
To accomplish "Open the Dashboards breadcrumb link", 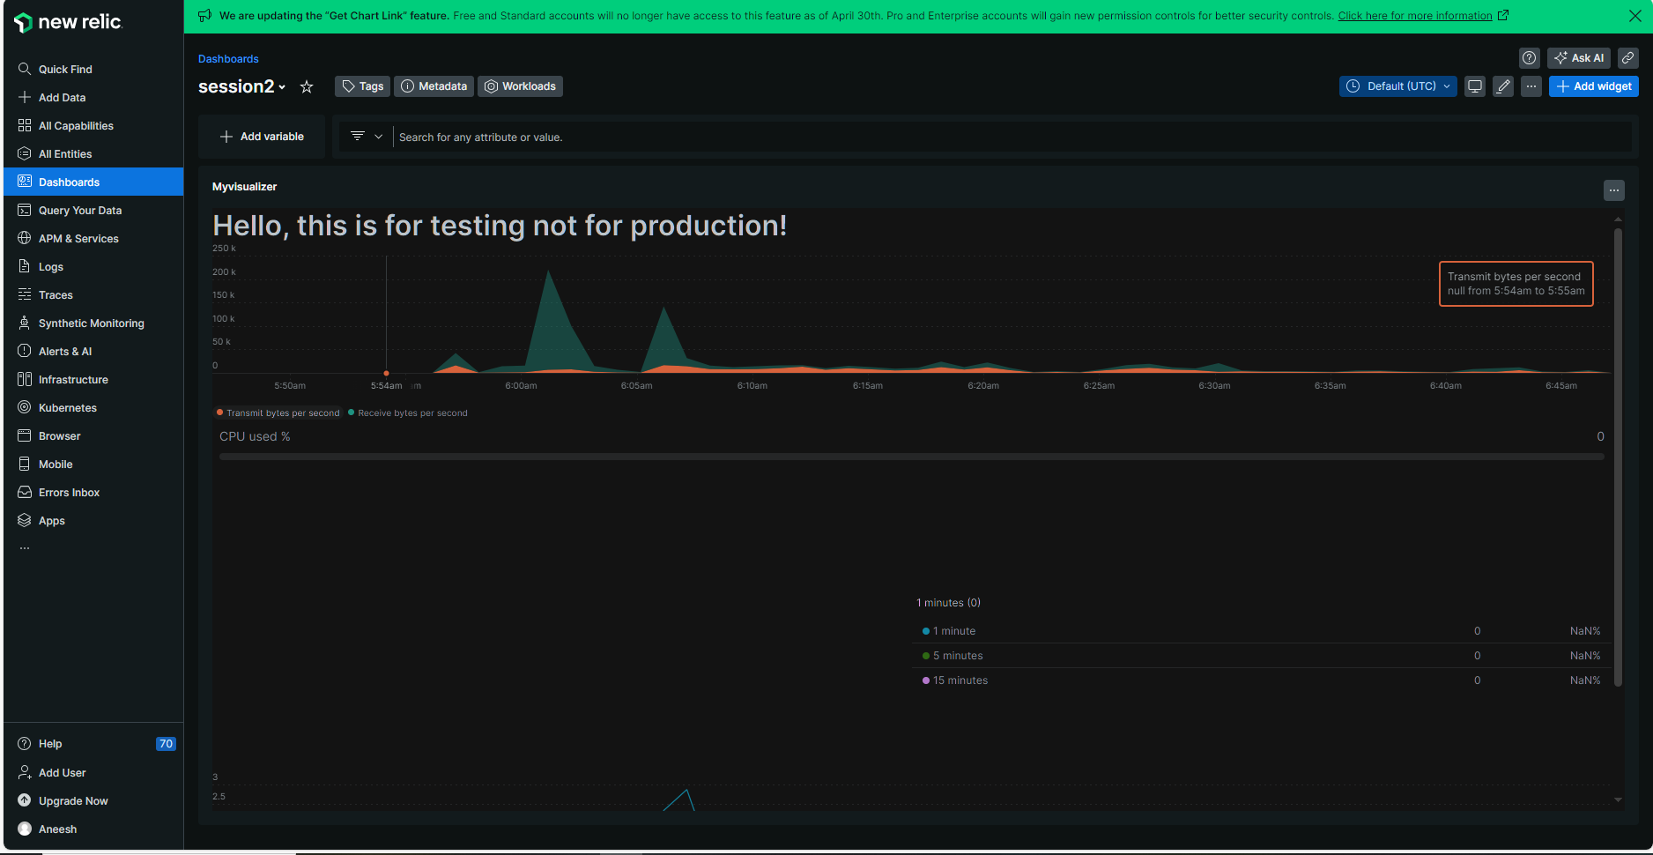I will point(228,59).
